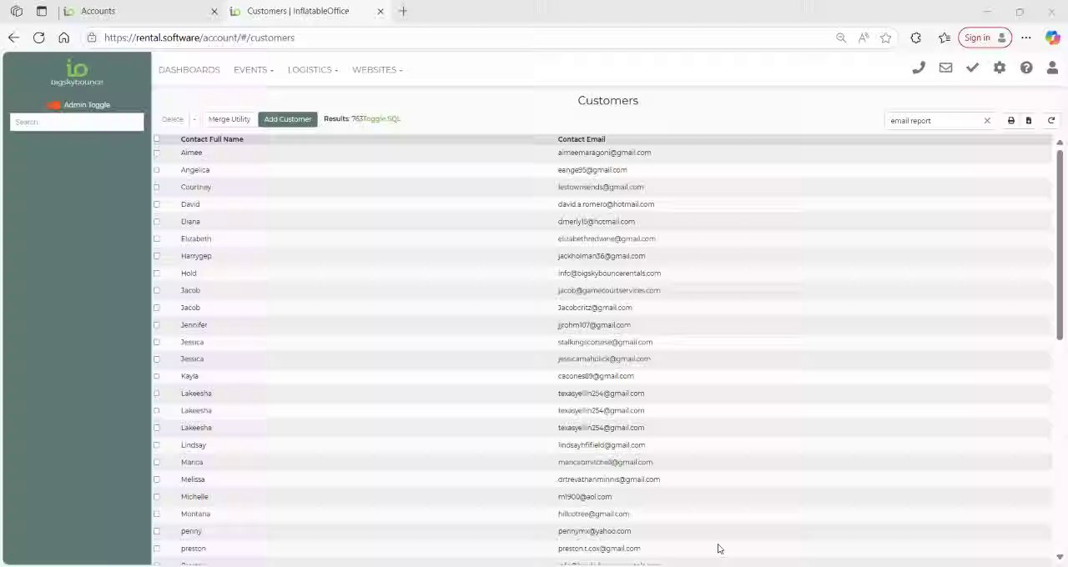Check the box for Courtney row
The image size is (1068, 567).
(156, 187)
